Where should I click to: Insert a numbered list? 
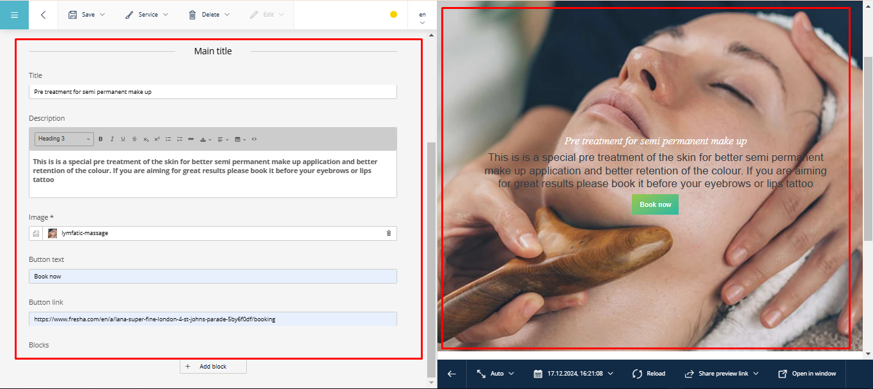click(180, 139)
